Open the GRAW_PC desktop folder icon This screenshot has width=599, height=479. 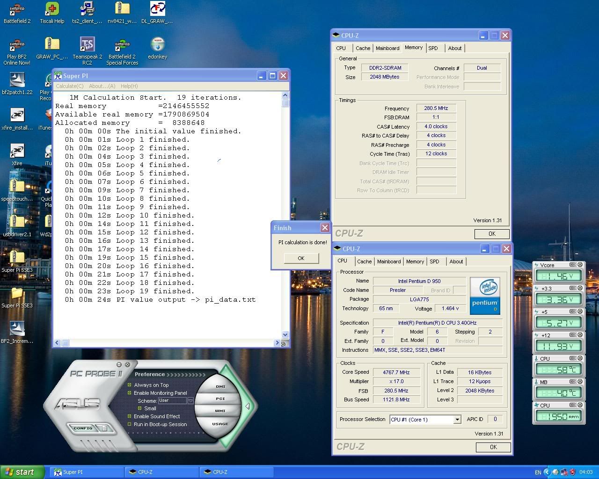point(52,48)
